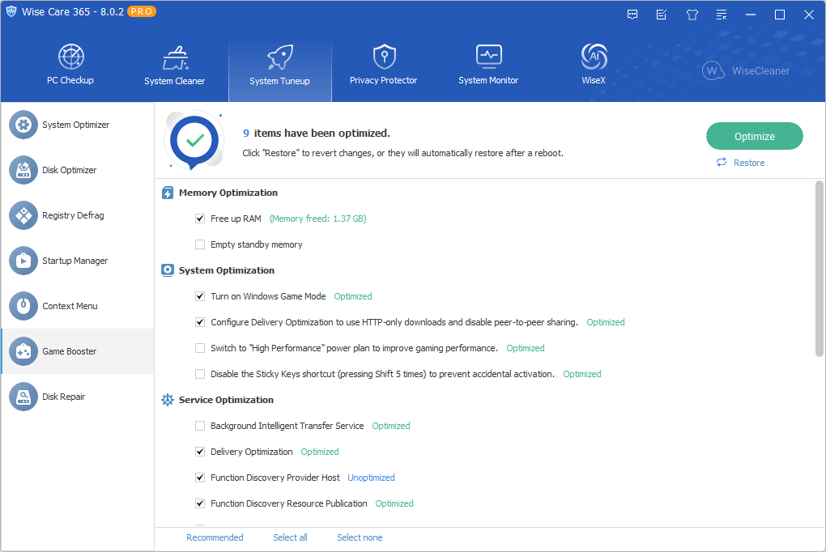Click the Game Booster gamepad icon

(23, 351)
